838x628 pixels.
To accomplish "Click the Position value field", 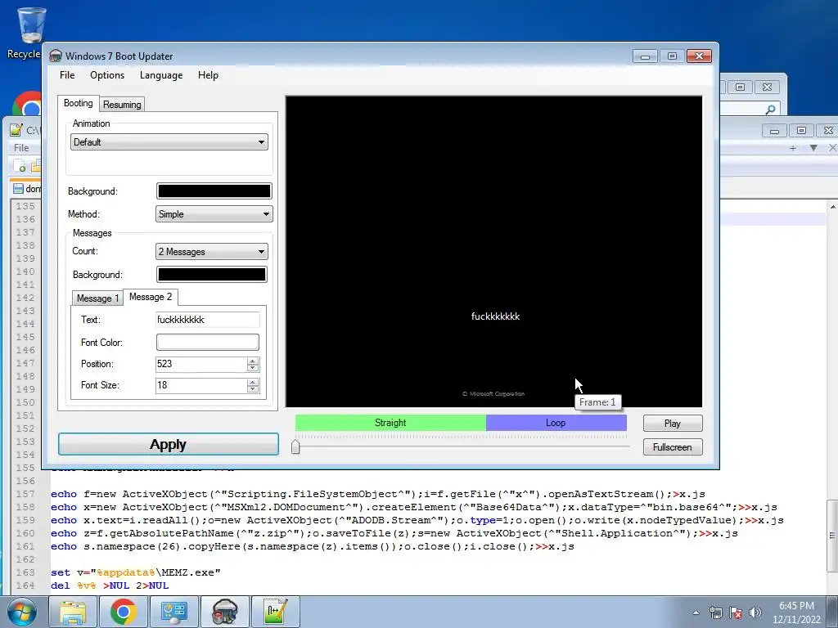I will (x=201, y=364).
